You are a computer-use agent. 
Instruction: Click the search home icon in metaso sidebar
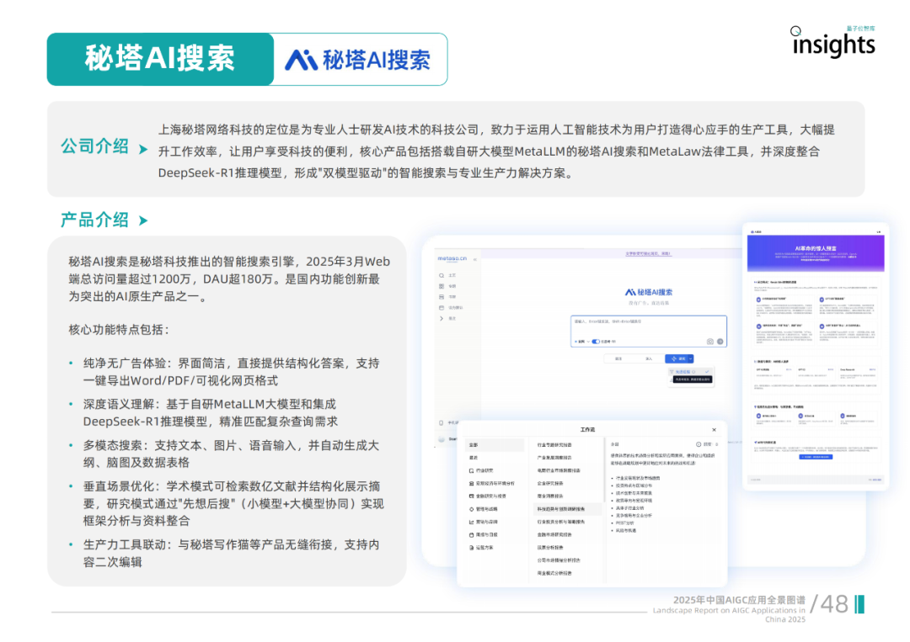click(x=442, y=275)
